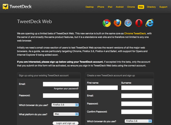Image resolution: width=171 pixels, height=125 pixels.
Task: Open the Desktop nav item
Action: pyautogui.click(x=90, y=7)
